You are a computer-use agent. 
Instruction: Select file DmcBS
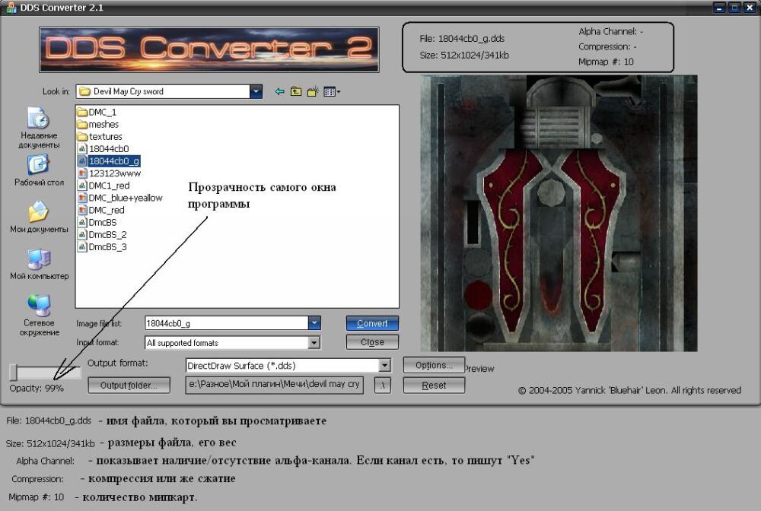tap(97, 222)
